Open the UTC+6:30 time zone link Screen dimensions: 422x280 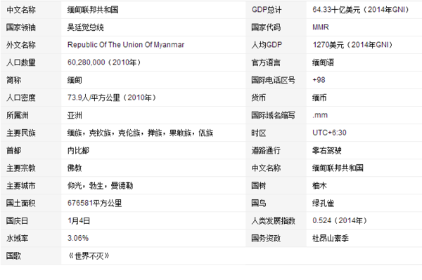[329, 133]
